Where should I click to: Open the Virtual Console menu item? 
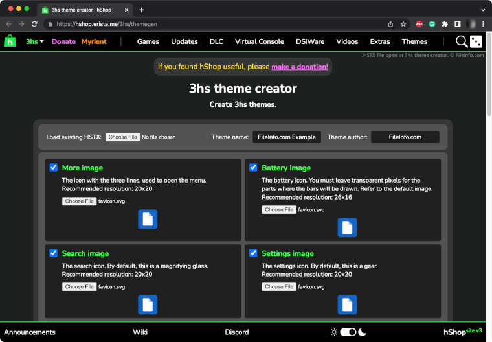[259, 41]
